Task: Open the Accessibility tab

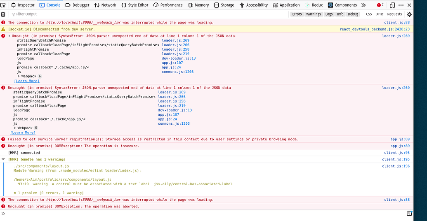Action: [x=254, y=5]
